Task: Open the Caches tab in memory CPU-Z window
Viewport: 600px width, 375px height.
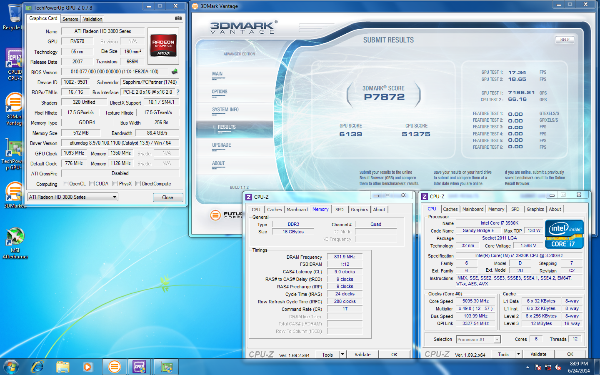Action: coord(274,210)
